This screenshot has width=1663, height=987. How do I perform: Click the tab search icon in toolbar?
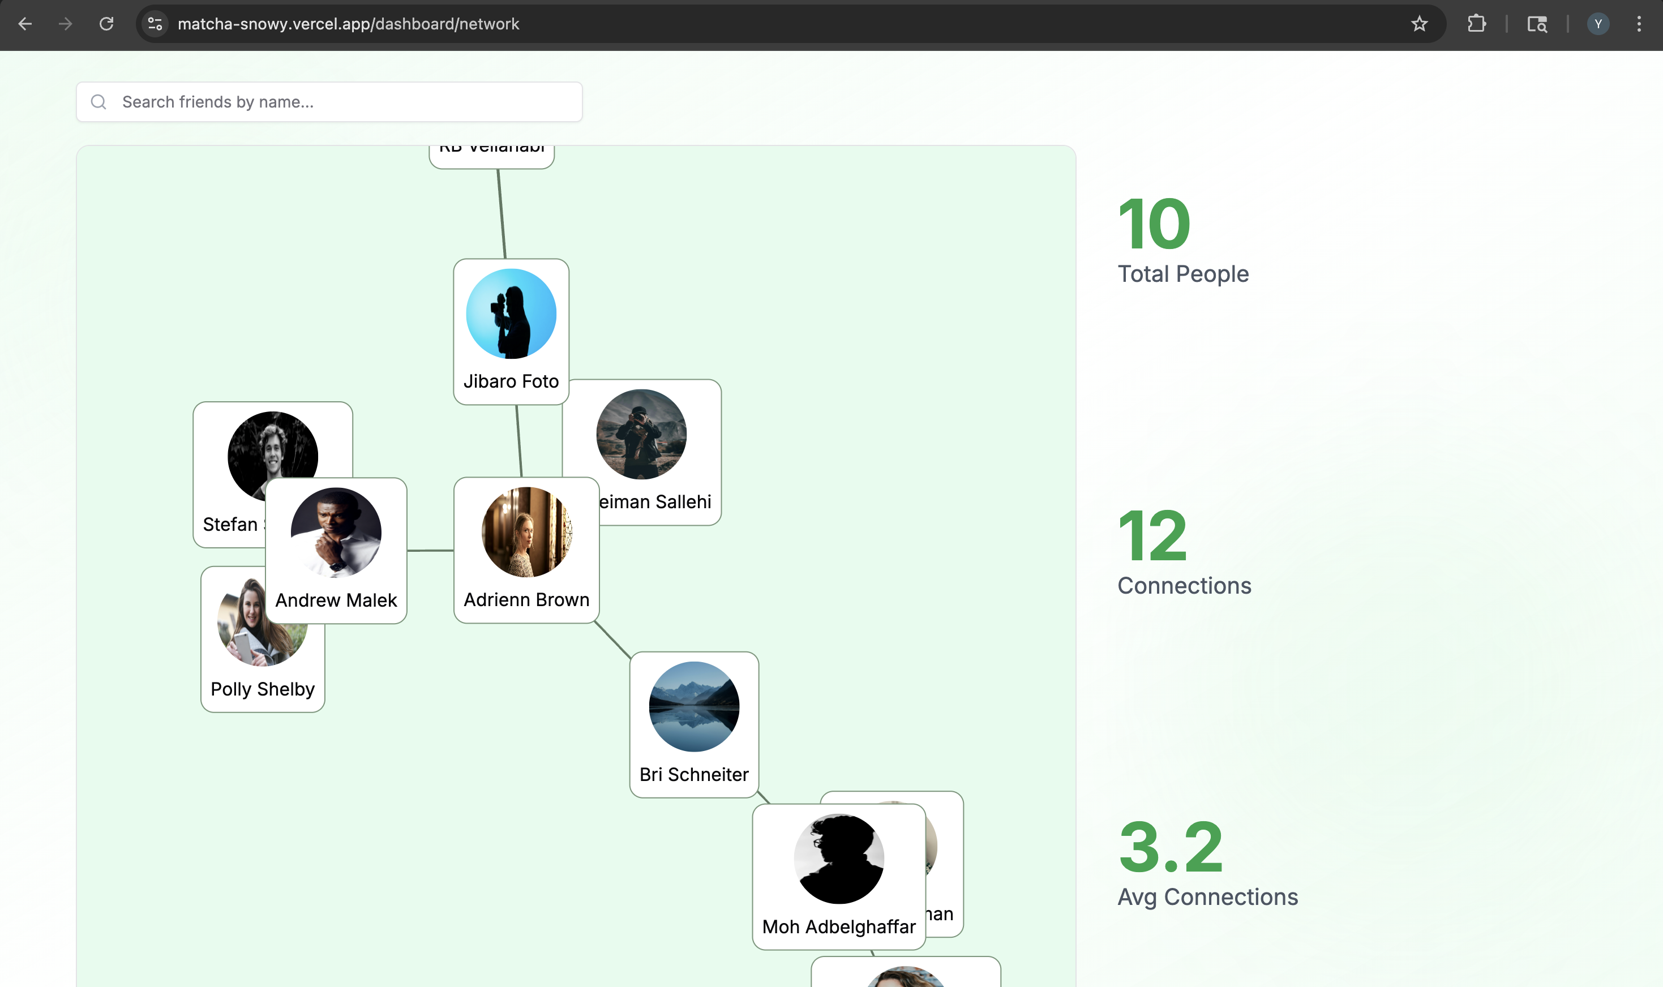point(1537,24)
